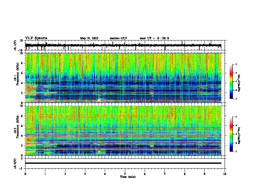Click the "5" tick on the Time axis
The width and height of the screenshot is (253, 195).
pyautogui.click(x=125, y=174)
